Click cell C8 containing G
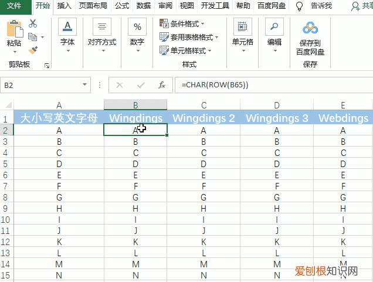This screenshot has width=373, height=282. pos(204,198)
